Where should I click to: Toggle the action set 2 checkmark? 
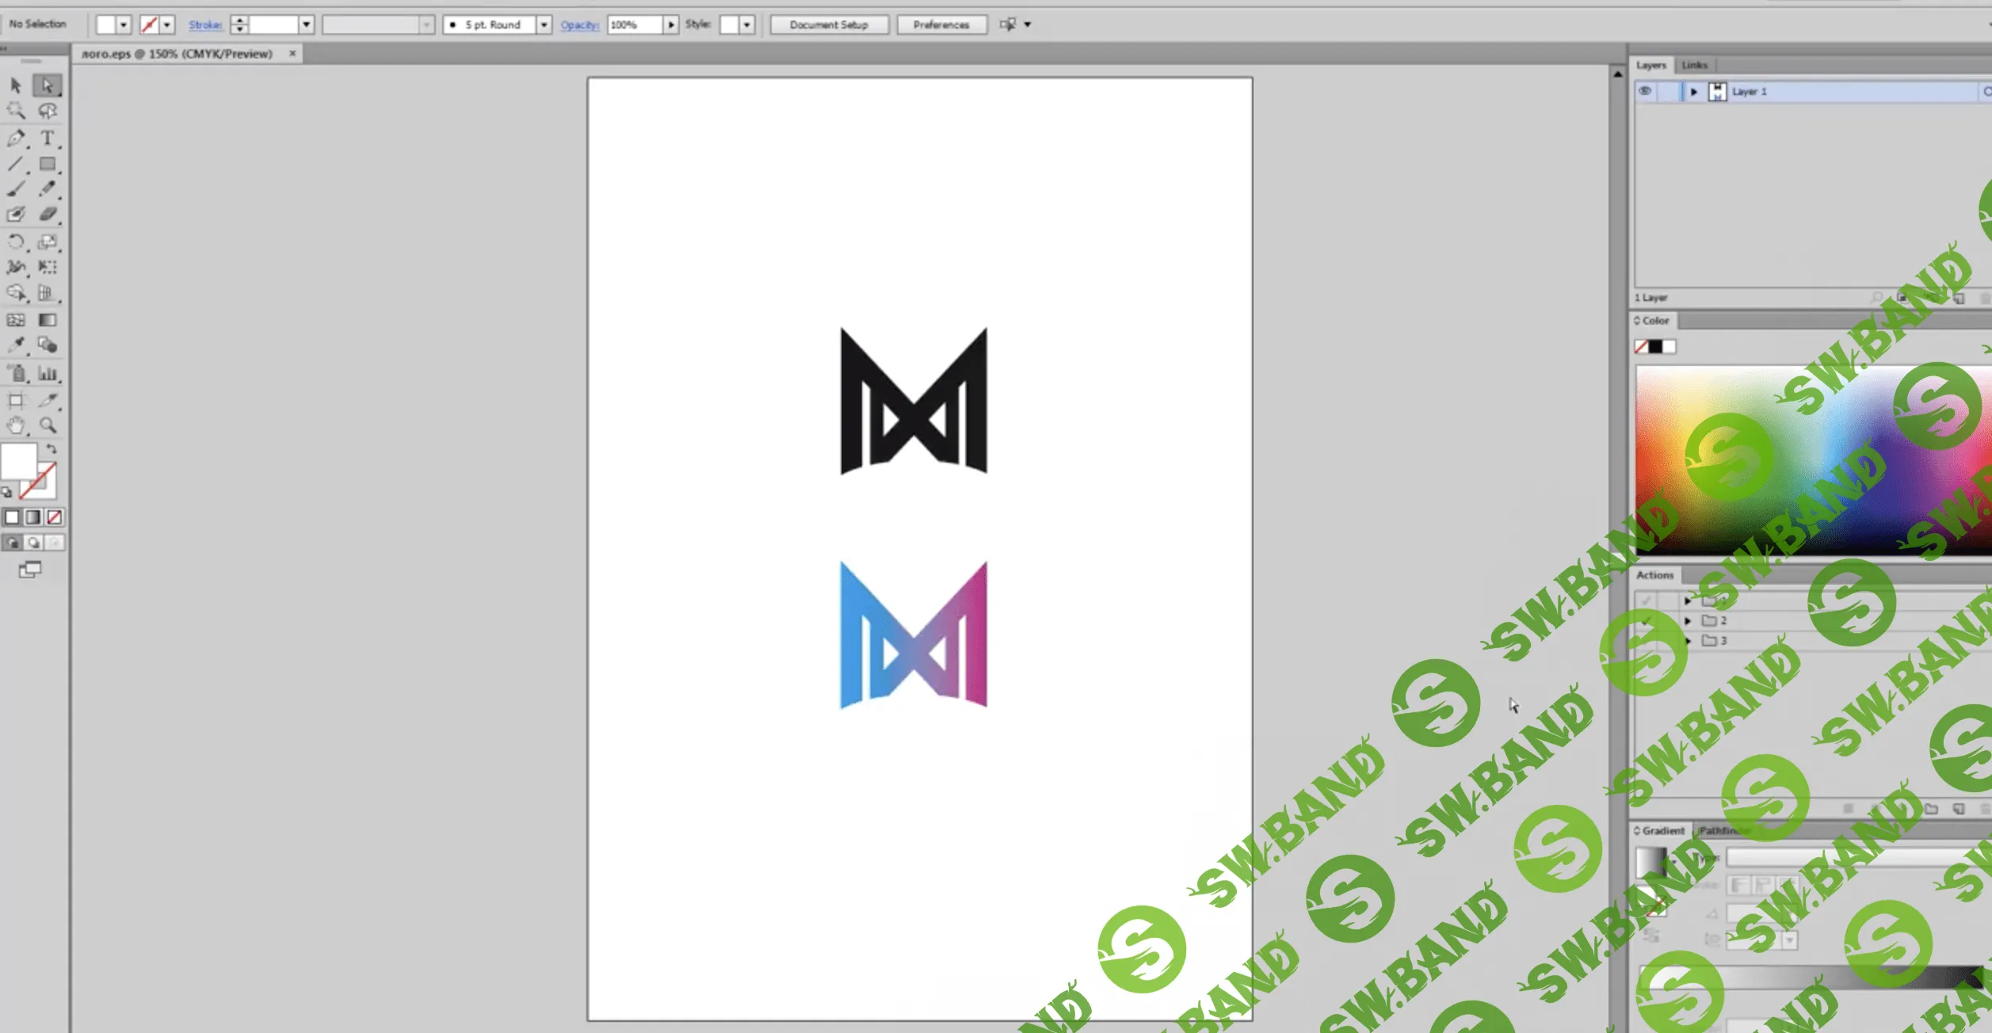1646,621
